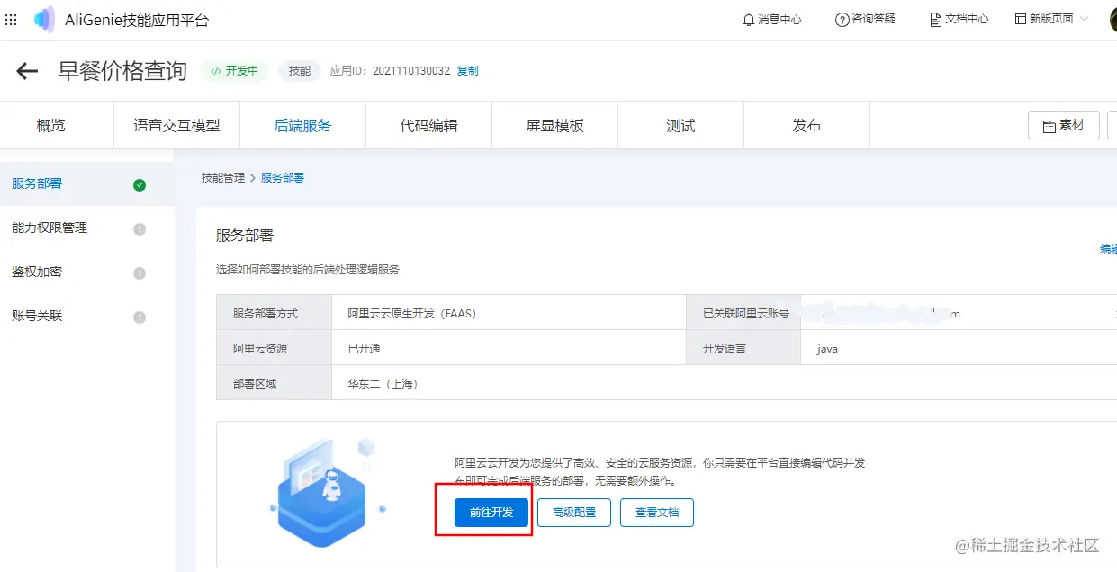Image resolution: width=1117 pixels, height=572 pixels.
Task: Click the 开发语言 label cell
Action: 743,348
